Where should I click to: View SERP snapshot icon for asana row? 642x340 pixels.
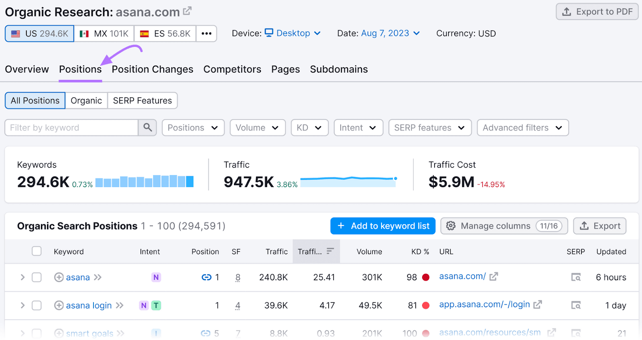click(576, 277)
